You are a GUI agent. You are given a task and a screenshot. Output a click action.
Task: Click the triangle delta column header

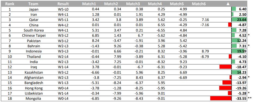(228, 4)
